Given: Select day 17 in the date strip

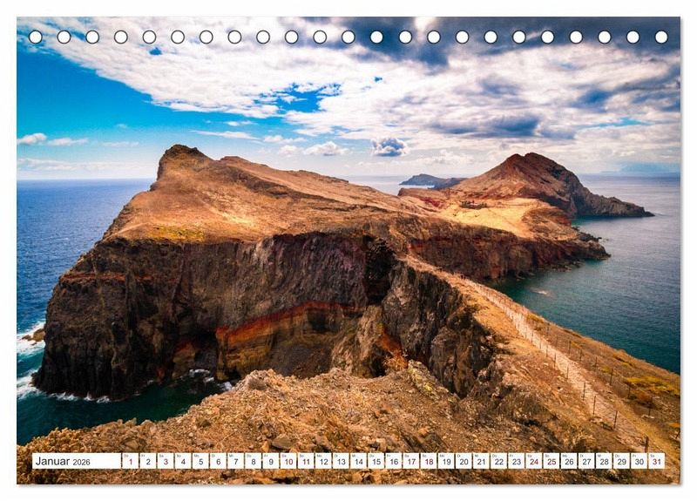Looking at the screenshot, I should click(x=411, y=461).
